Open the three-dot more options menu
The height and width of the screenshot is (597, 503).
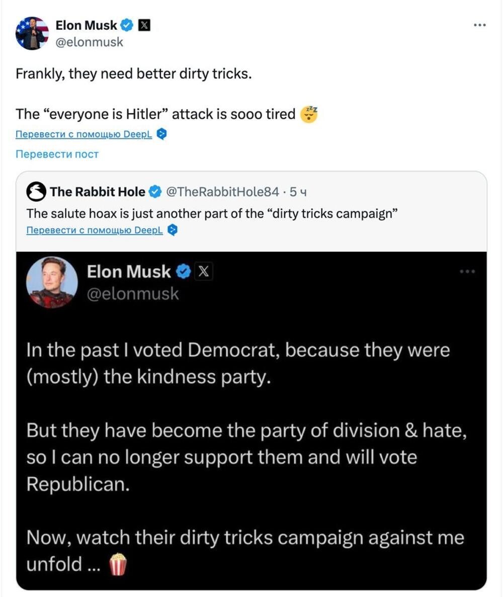(x=480, y=25)
